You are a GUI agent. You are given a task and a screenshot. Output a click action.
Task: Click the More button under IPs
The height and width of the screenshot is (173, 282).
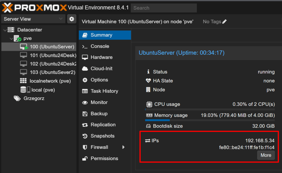tap(266, 155)
